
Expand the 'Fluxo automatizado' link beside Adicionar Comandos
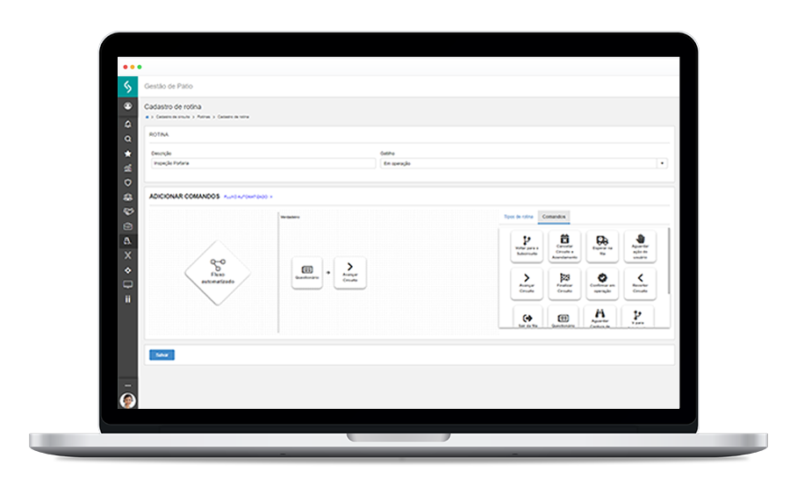pos(248,197)
